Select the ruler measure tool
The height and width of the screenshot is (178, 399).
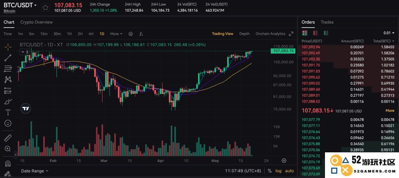point(8,138)
